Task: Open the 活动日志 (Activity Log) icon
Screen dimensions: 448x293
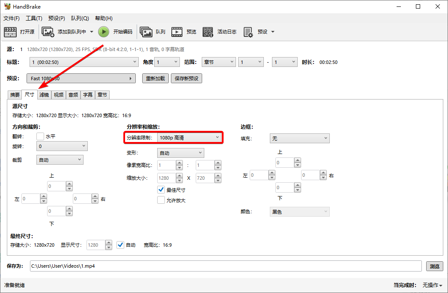Action: coord(208,31)
